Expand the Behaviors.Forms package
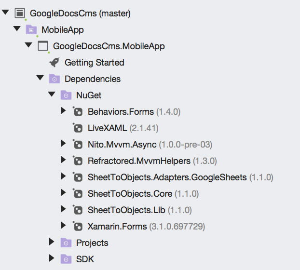The height and width of the screenshot is (270, 300). click(x=63, y=111)
